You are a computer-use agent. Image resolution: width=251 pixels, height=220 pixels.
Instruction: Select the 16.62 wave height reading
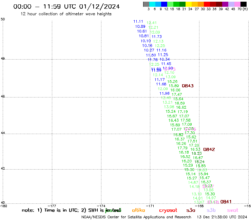[181, 107]
